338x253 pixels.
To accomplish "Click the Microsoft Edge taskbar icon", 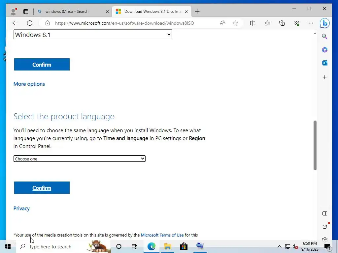I will click(151, 246).
